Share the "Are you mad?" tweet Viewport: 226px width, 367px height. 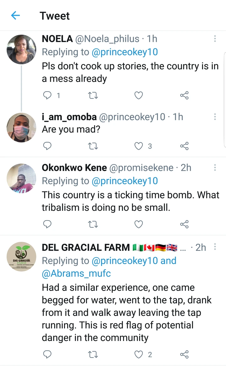click(x=184, y=146)
